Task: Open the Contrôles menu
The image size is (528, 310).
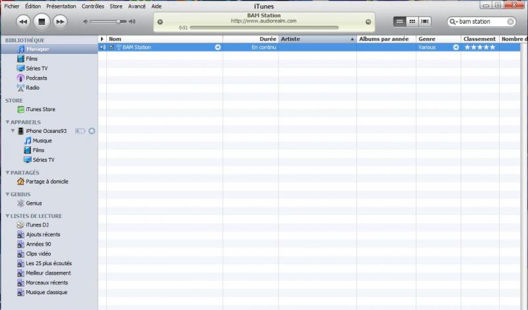Action: pyautogui.click(x=92, y=6)
